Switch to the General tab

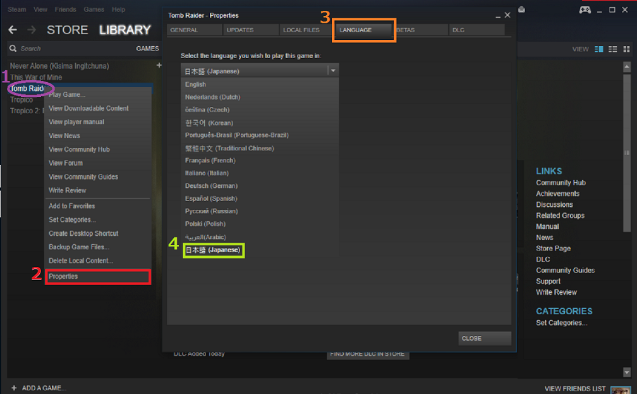coord(194,30)
